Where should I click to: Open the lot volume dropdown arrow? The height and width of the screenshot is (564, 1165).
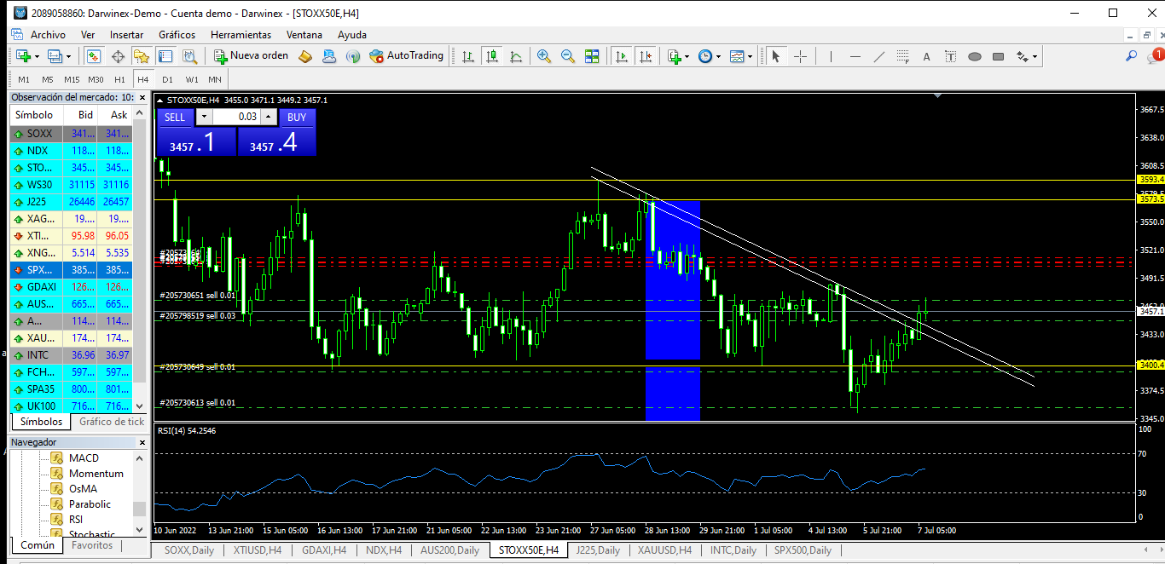pyautogui.click(x=204, y=117)
